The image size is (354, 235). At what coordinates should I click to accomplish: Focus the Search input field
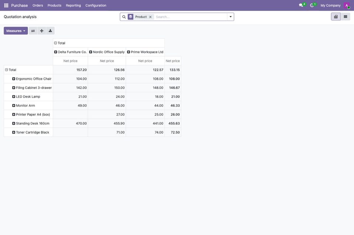click(191, 17)
